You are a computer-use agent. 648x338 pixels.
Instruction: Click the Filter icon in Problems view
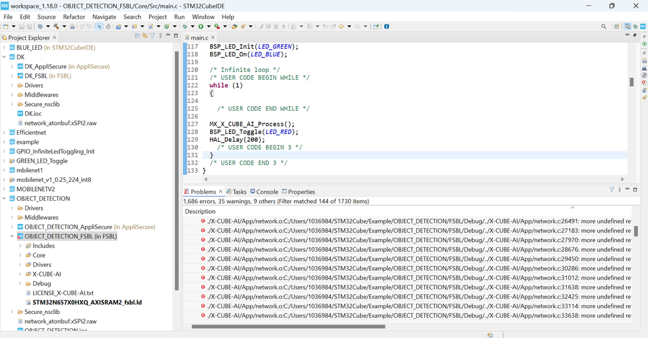coord(611,190)
